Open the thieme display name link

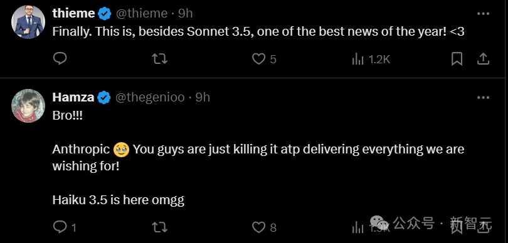(74, 13)
